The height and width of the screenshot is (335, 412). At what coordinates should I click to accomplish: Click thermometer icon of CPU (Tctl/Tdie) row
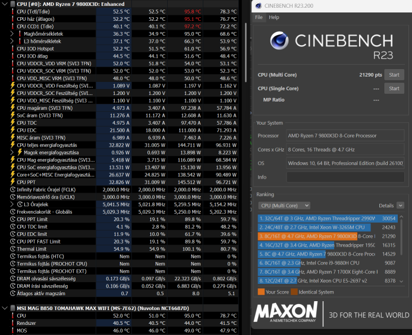tap(12, 11)
